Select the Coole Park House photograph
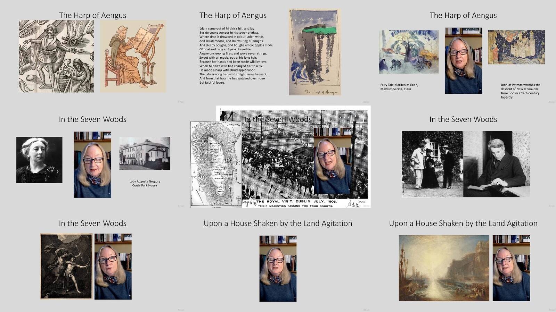Image resolution: width=556 pixels, height=312 pixels. click(x=145, y=153)
